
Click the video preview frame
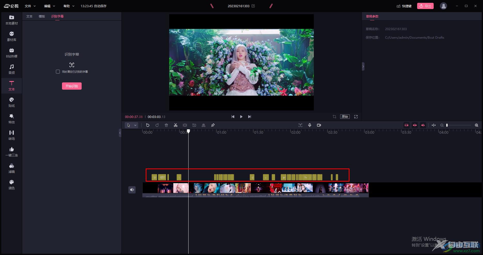point(241,62)
